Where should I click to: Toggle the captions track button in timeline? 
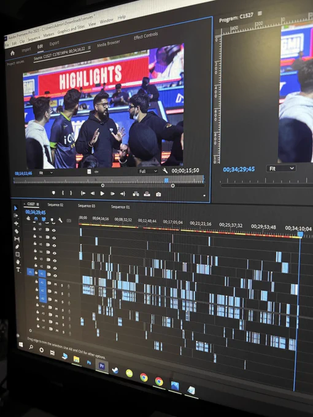(69, 221)
